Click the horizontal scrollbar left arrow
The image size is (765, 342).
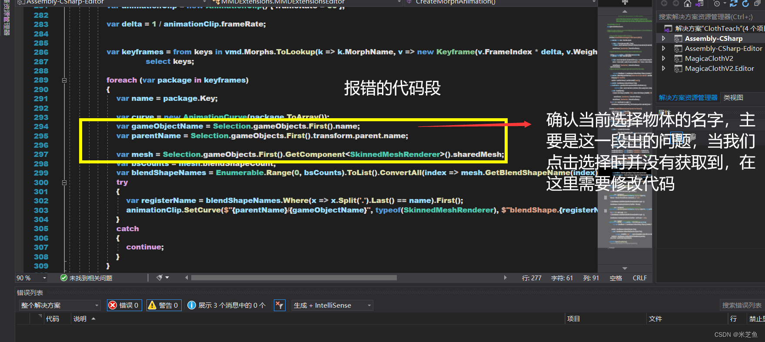(186, 278)
